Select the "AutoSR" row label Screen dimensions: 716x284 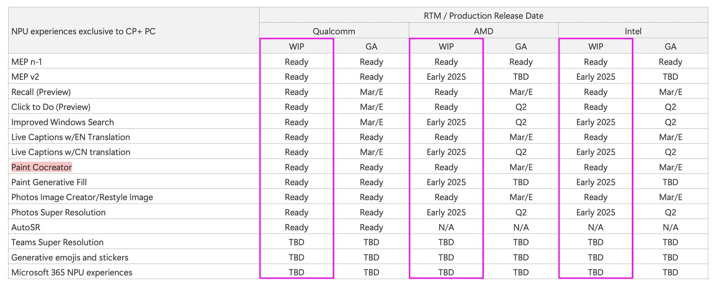[26, 227]
